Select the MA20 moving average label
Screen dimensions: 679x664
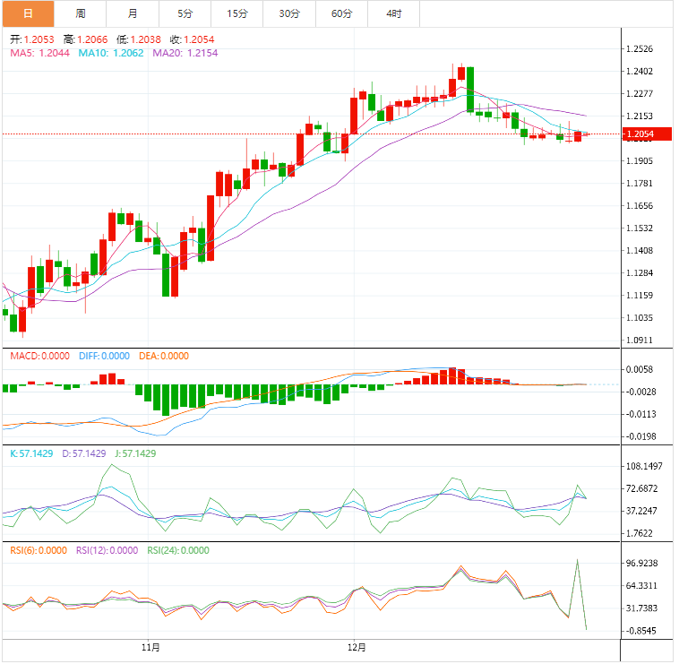(185, 53)
